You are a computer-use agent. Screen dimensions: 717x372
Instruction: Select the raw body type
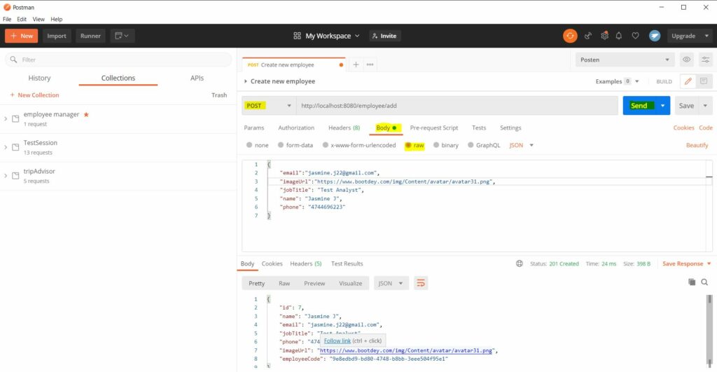408,146
